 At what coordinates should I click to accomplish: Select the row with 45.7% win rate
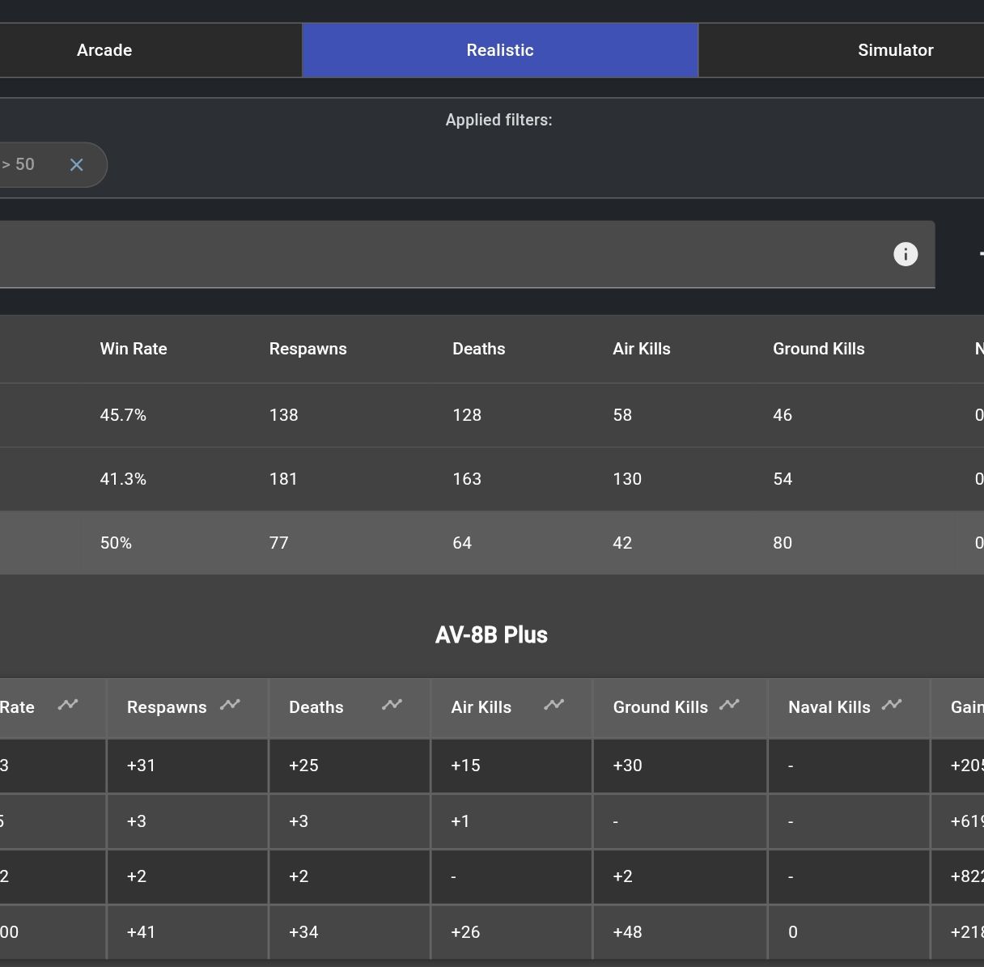pyautogui.click(x=486, y=415)
